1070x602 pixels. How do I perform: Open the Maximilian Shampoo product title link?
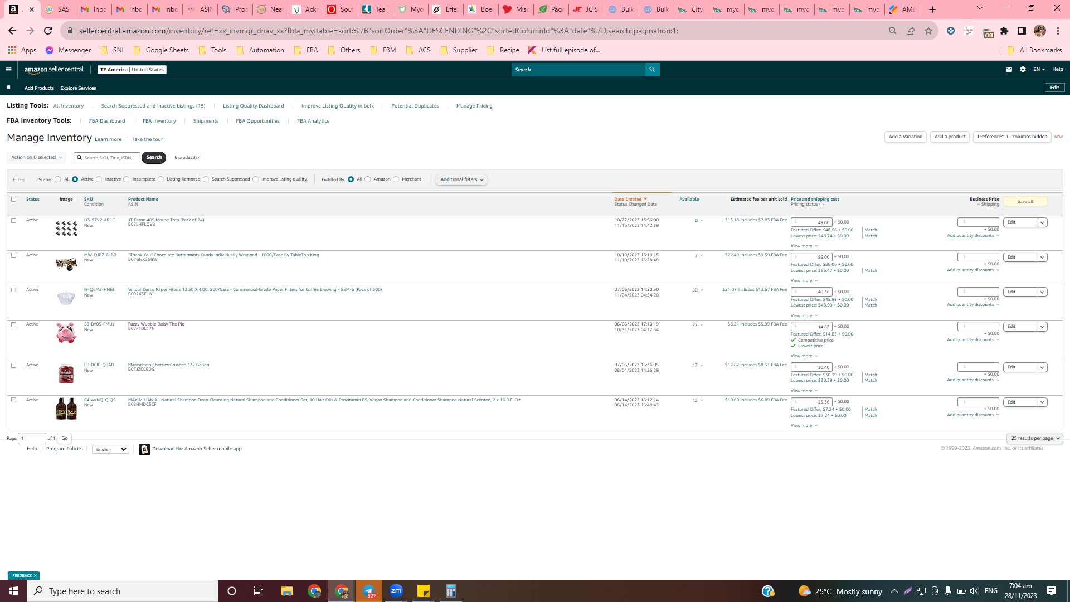point(324,400)
